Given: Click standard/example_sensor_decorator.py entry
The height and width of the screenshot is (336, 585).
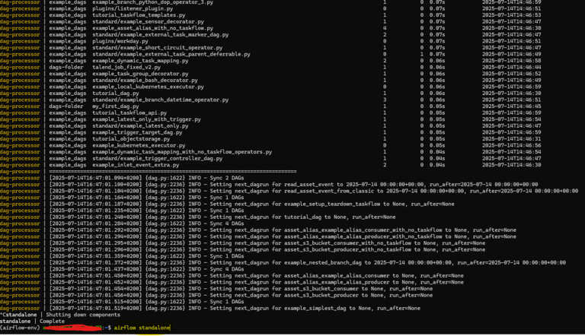Looking at the screenshot, I should (x=148, y=21).
